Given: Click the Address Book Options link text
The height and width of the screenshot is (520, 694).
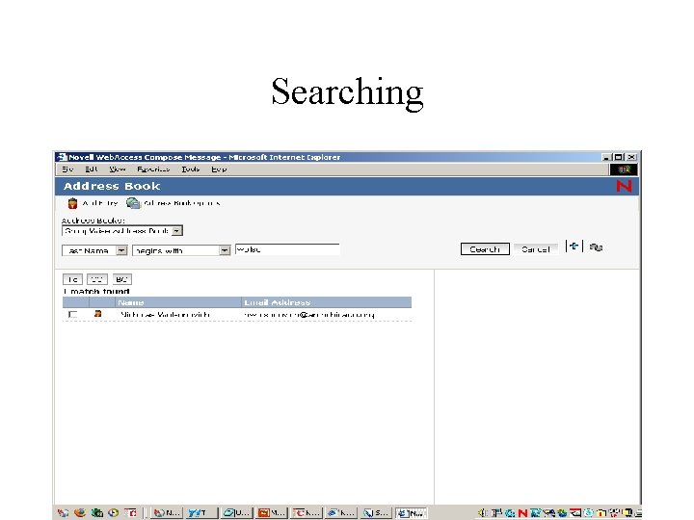Looking at the screenshot, I should [x=182, y=203].
